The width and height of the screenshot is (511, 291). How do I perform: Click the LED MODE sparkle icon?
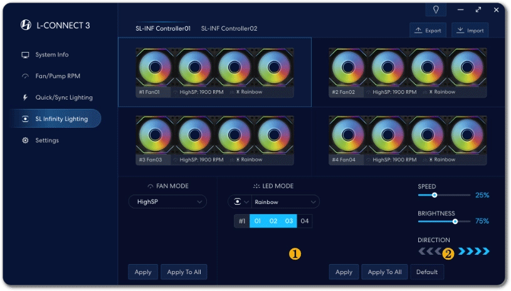pos(256,186)
